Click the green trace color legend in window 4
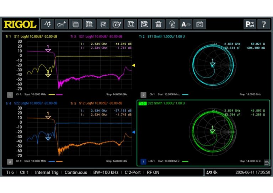Screen dimensions: 273x193 coord(185,161)
